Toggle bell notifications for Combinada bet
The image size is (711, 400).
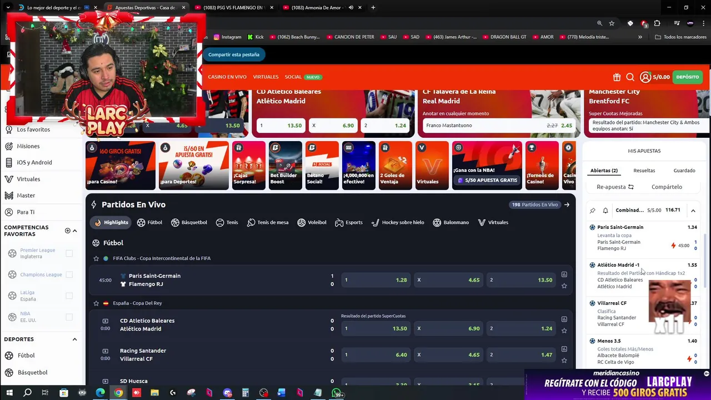tap(605, 211)
